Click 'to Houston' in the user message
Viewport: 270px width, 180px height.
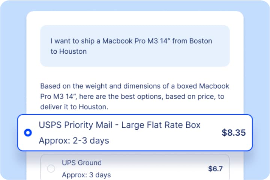69,51
